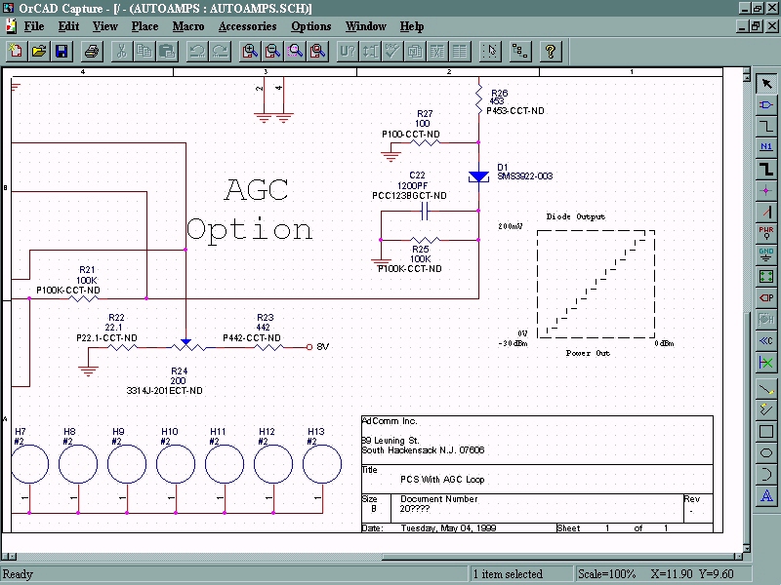The height and width of the screenshot is (585, 781).
Task: Pick the rectangle drawing tool
Action: (766, 431)
